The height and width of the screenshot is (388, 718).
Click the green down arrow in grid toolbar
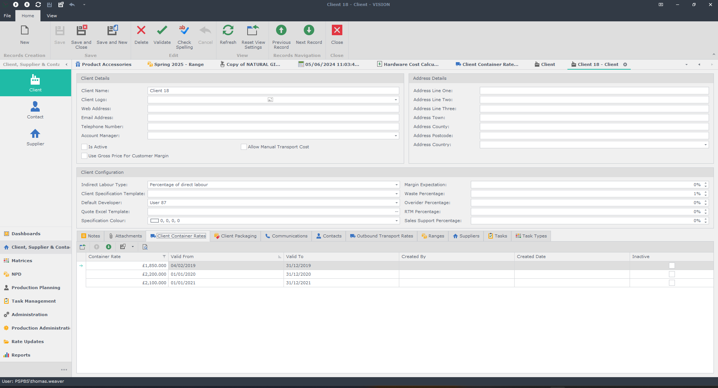pyautogui.click(x=109, y=247)
